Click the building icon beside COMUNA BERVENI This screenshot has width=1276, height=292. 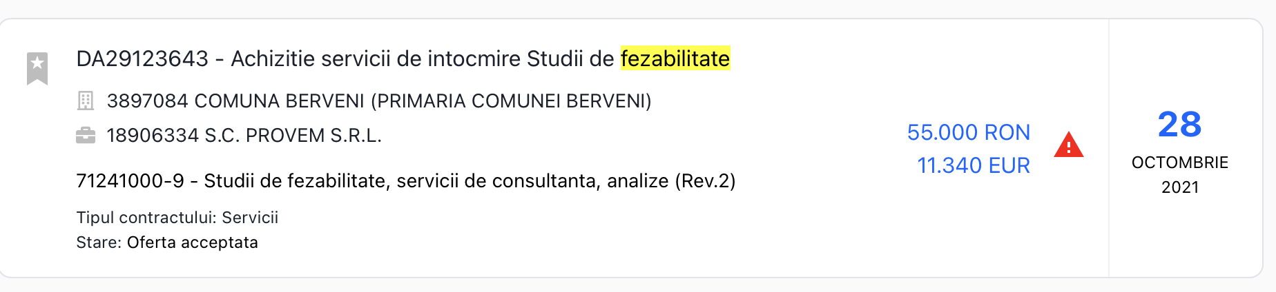tap(86, 101)
